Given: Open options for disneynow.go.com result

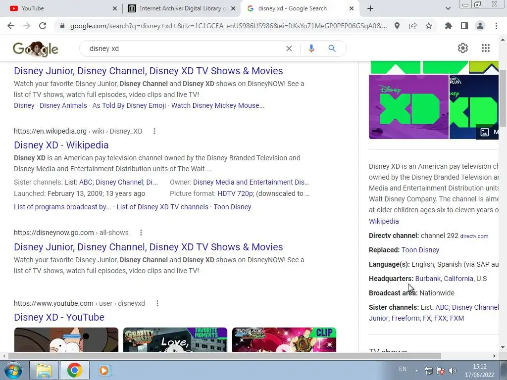Looking at the screenshot, I should pyautogui.click(x=141, y=233).
